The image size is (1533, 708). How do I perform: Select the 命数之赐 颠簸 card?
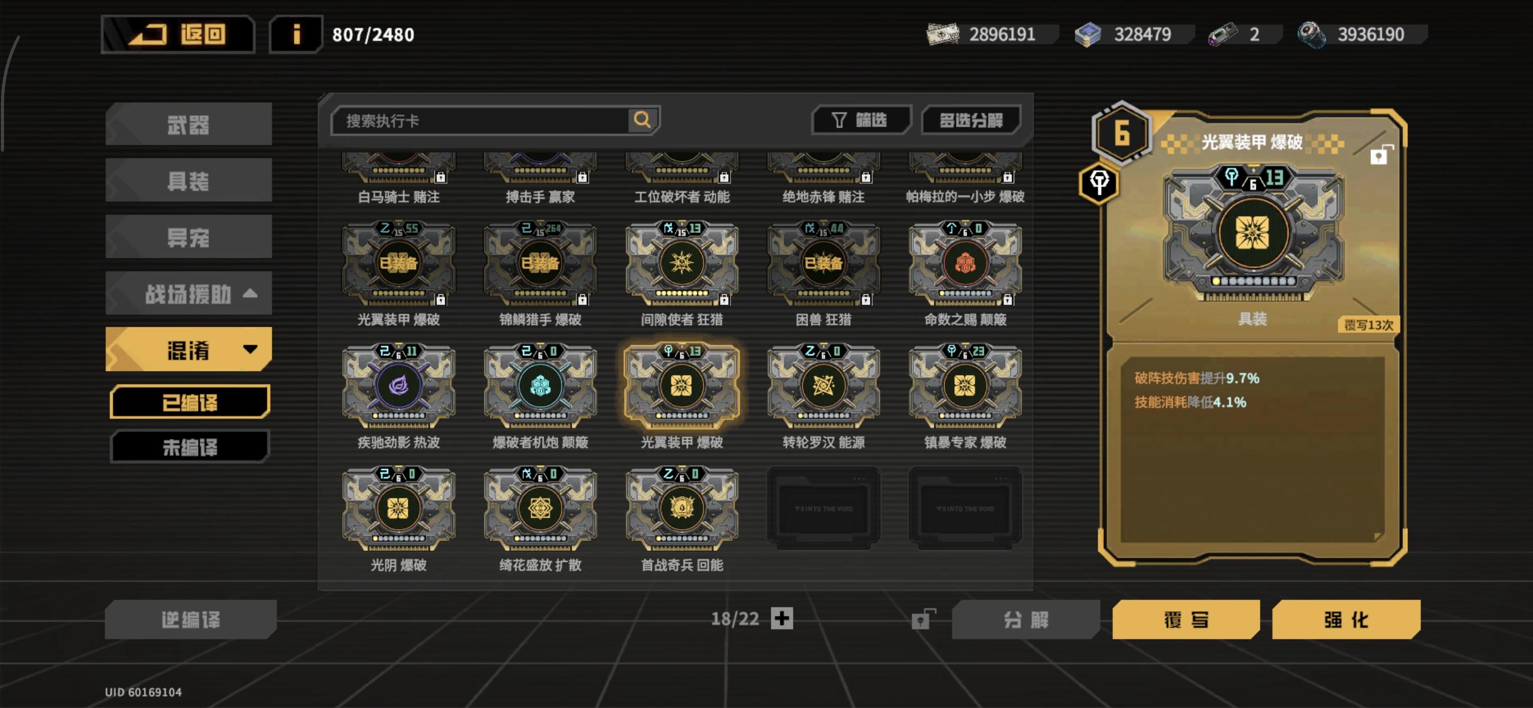click(964, 273)
